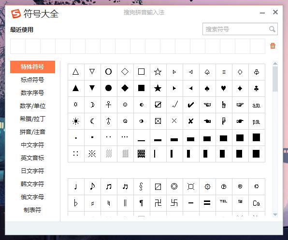This screenshot has width=288, height=240.
Task: Insert the solid club symbol
Action: pyautogui.click(x=257, y=88)
